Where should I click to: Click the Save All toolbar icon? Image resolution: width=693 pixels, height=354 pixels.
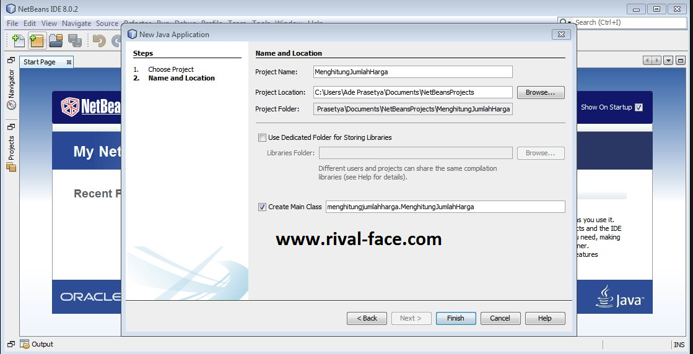point(75,41)
